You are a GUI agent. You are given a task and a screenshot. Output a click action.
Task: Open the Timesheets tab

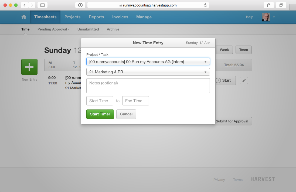coord(45,17)
